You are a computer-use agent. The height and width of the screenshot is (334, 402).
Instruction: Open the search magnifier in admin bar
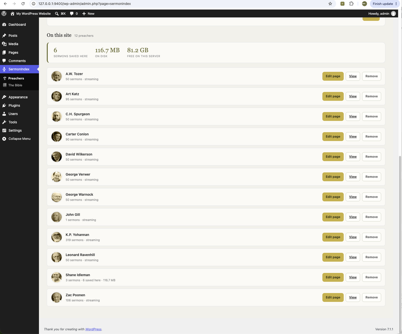pos(57,14)
